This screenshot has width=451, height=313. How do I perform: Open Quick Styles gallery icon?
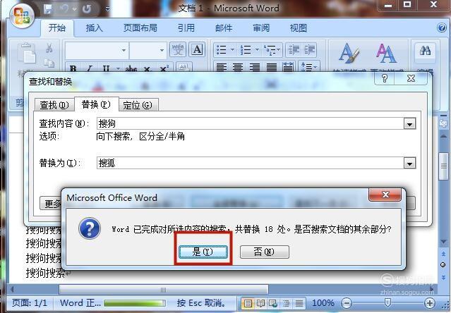349,54
